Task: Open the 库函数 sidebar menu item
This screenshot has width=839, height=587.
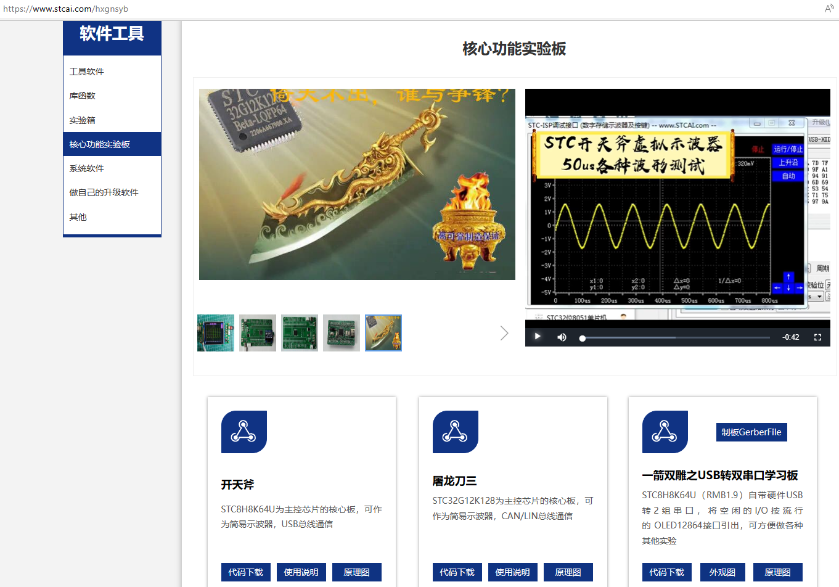Action: click(x=112, y=96)
